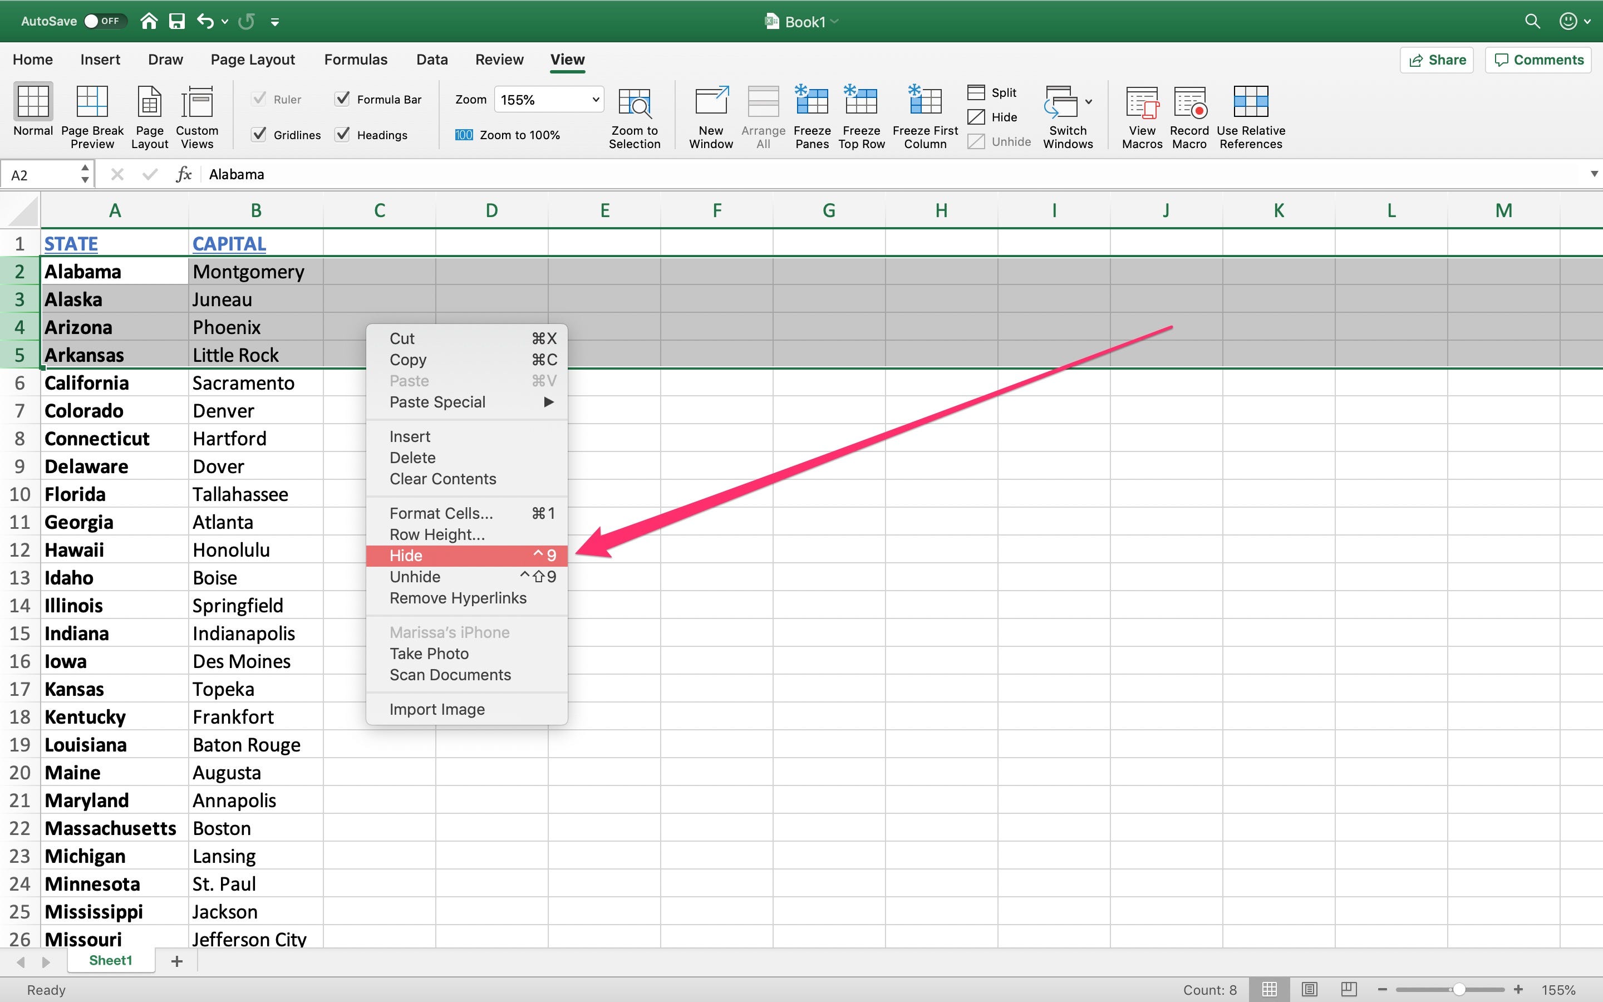
Task: Click the Share button
Action: 1437,60
